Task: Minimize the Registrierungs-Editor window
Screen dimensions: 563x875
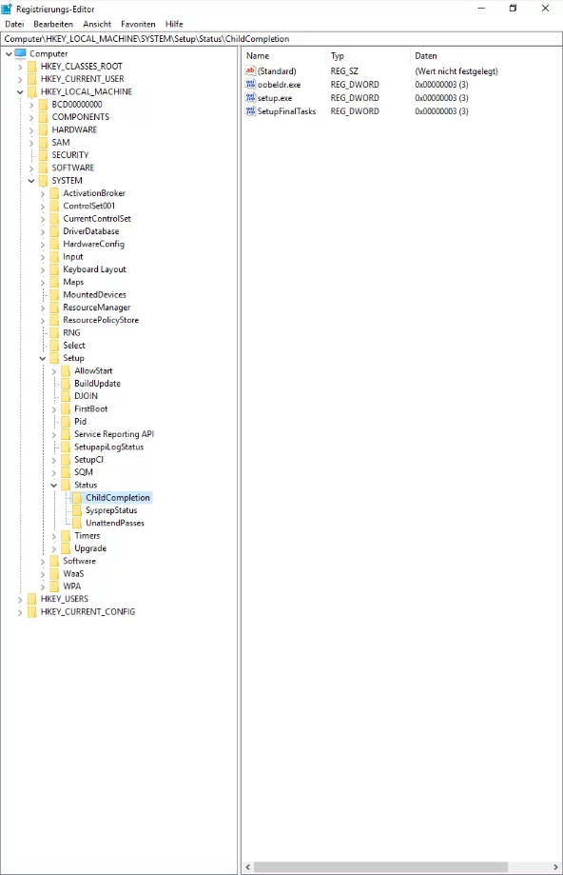Action: tap(481, 9)
